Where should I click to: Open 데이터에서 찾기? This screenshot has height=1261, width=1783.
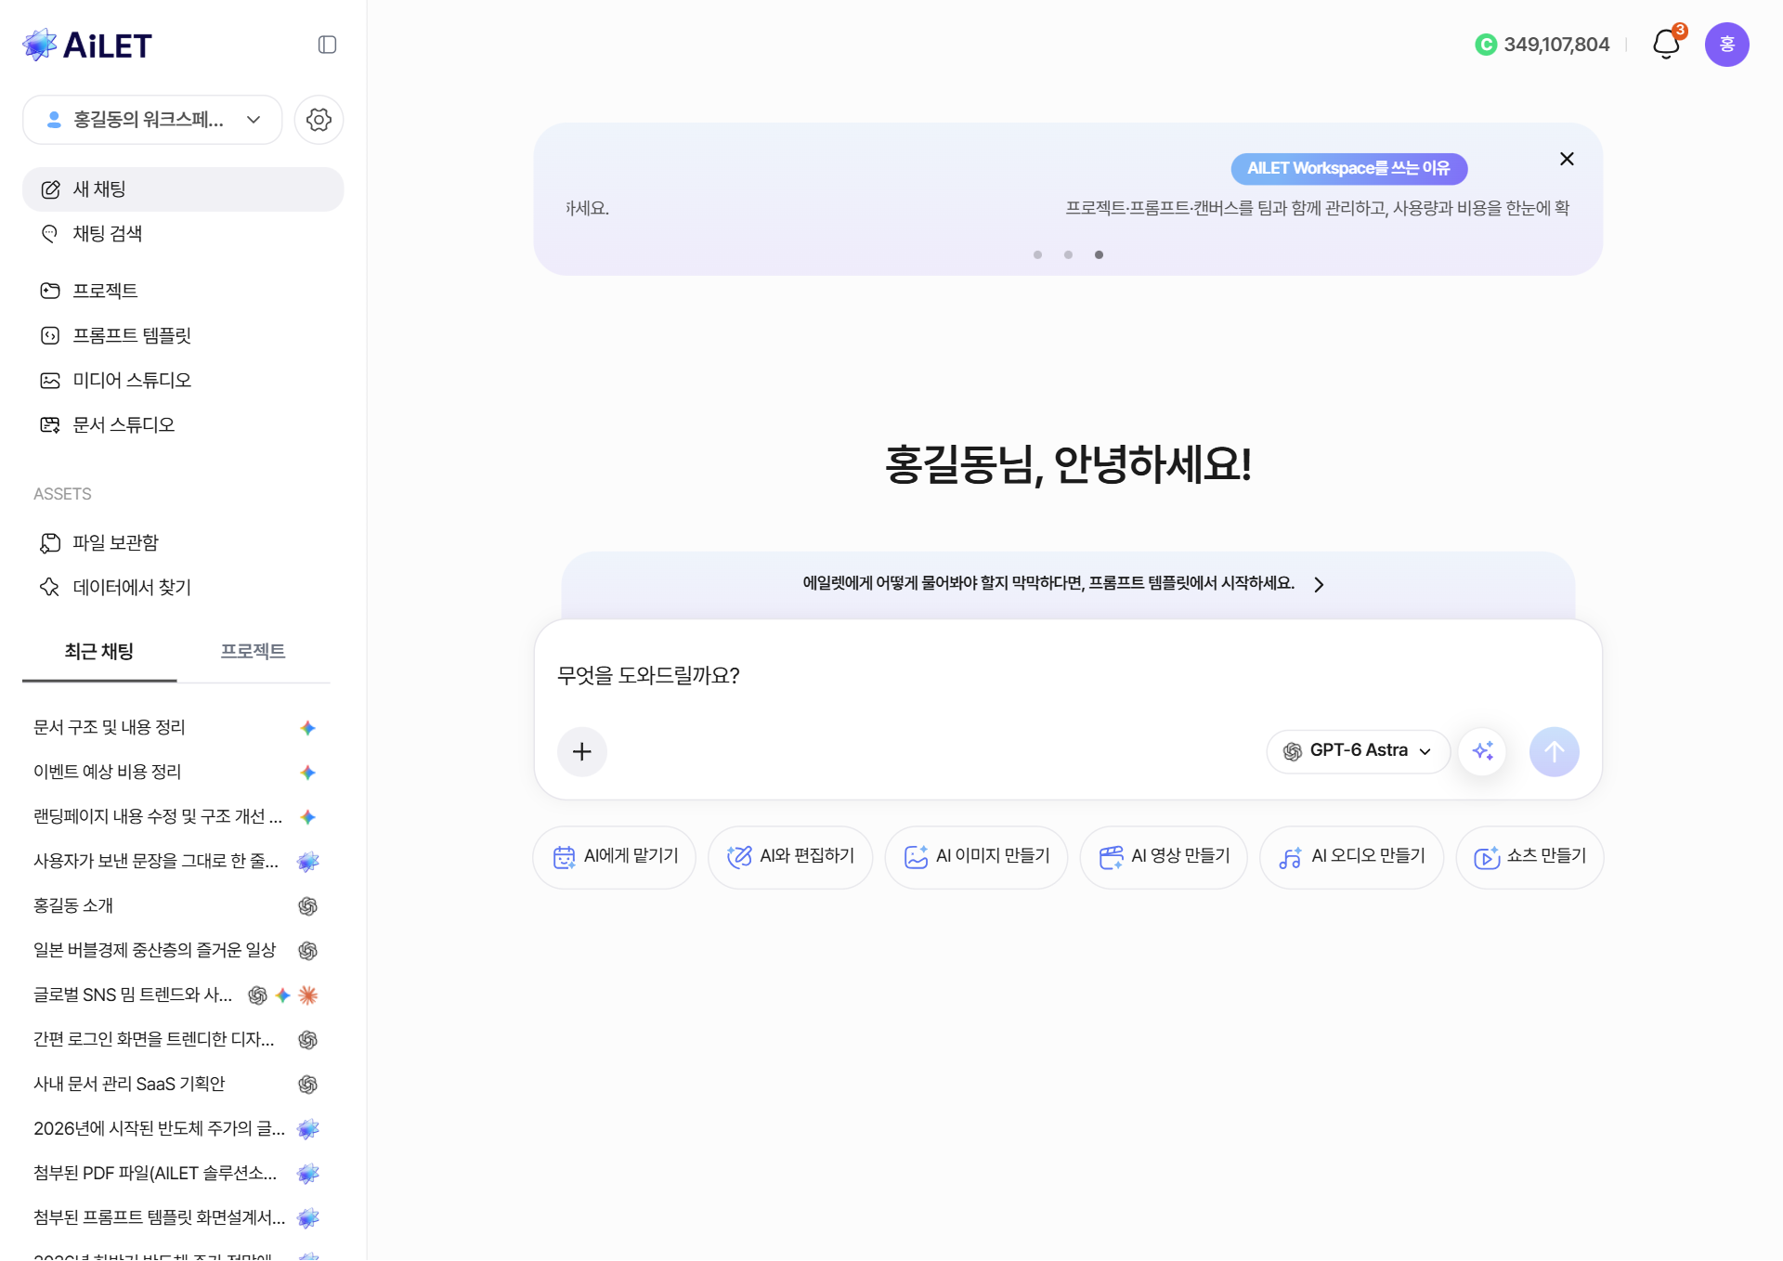(x=183, y=587)
